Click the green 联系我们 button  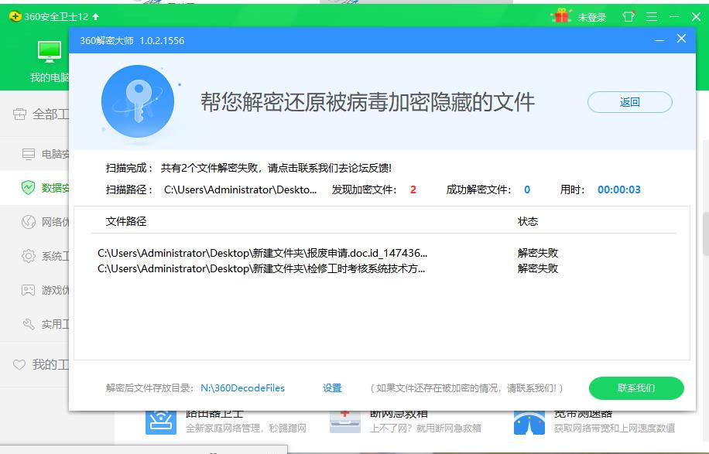coord(636,388)
